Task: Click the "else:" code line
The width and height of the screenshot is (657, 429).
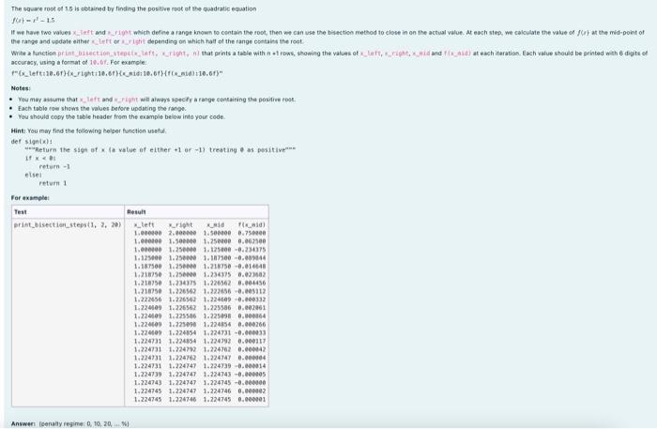Action: 33,175
